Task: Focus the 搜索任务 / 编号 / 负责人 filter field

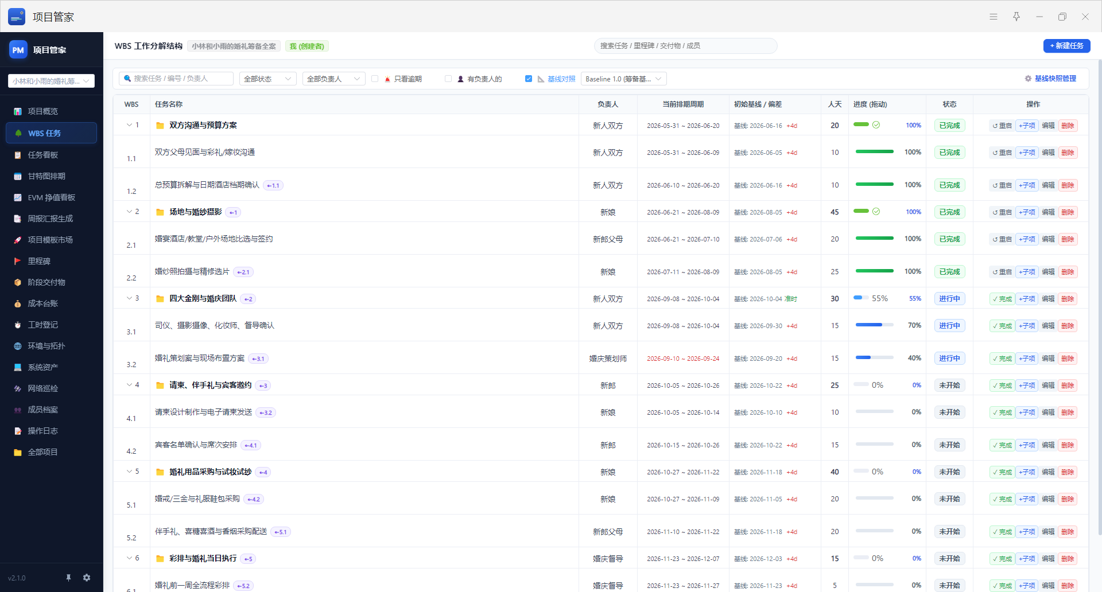Action: click(x=176, y=79)
